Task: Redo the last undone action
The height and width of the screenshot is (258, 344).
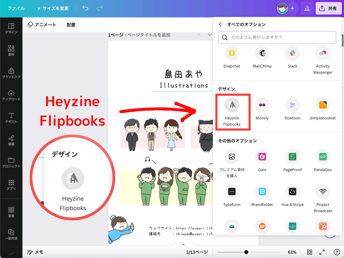Action: (99, 8)
